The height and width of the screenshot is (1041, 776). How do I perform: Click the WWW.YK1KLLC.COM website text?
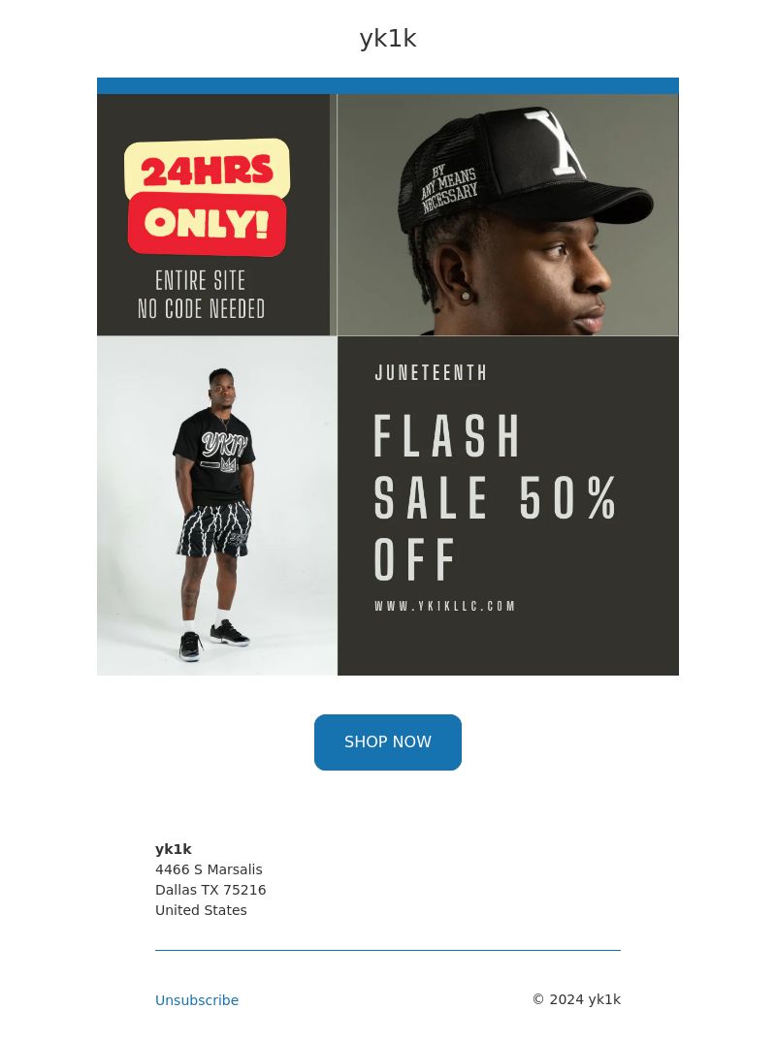pos(444,606)
